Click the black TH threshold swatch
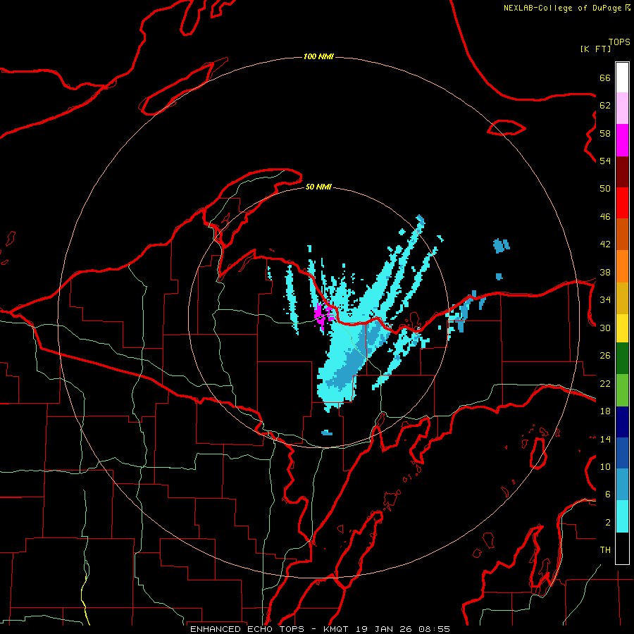The width and height of the screenshot is (634, 634). (622, 548)
